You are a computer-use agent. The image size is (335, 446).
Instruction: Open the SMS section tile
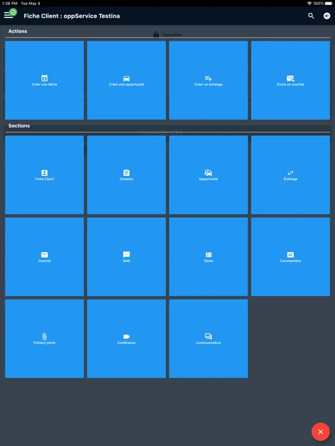tap(126, 257)
